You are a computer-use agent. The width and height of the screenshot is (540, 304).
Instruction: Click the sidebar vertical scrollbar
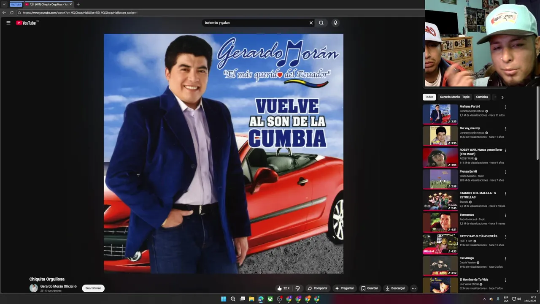pyautogui.click(x=537, y=122)
